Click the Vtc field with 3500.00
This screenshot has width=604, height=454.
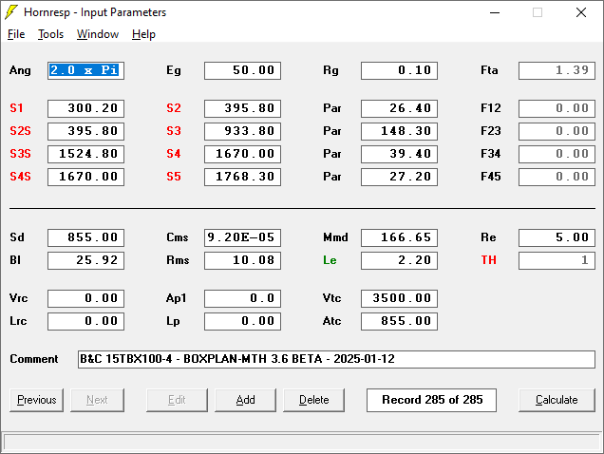coord(399,298)
